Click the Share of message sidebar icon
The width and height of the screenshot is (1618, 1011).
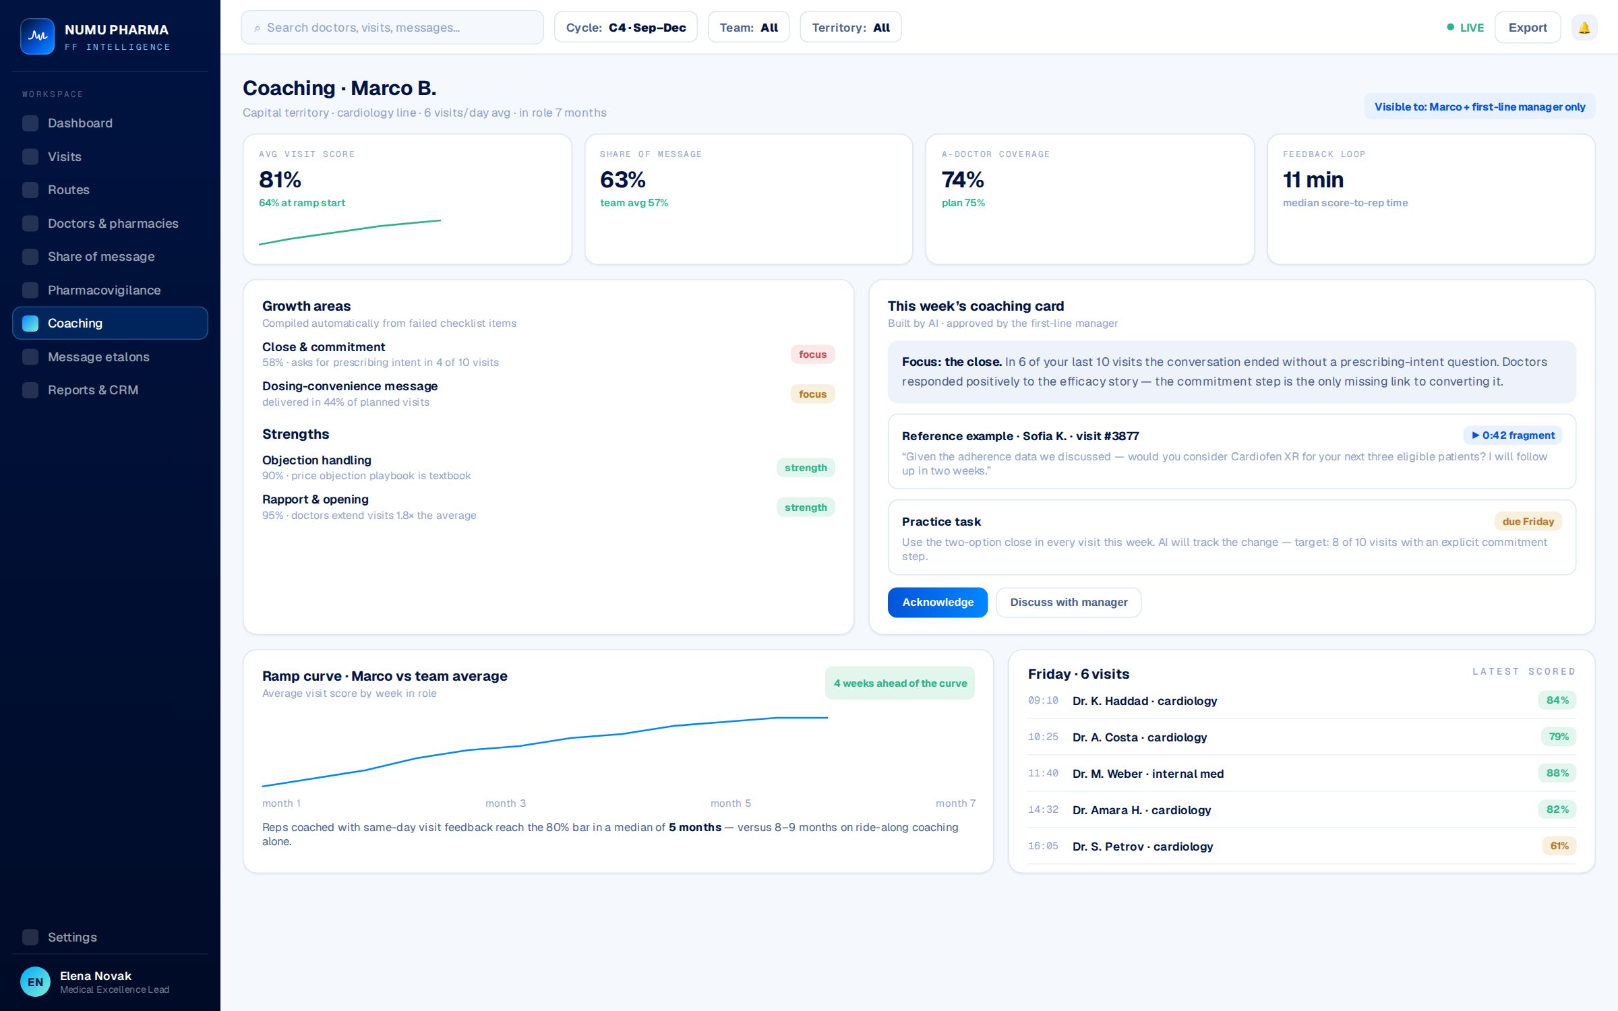click(30, 257)
